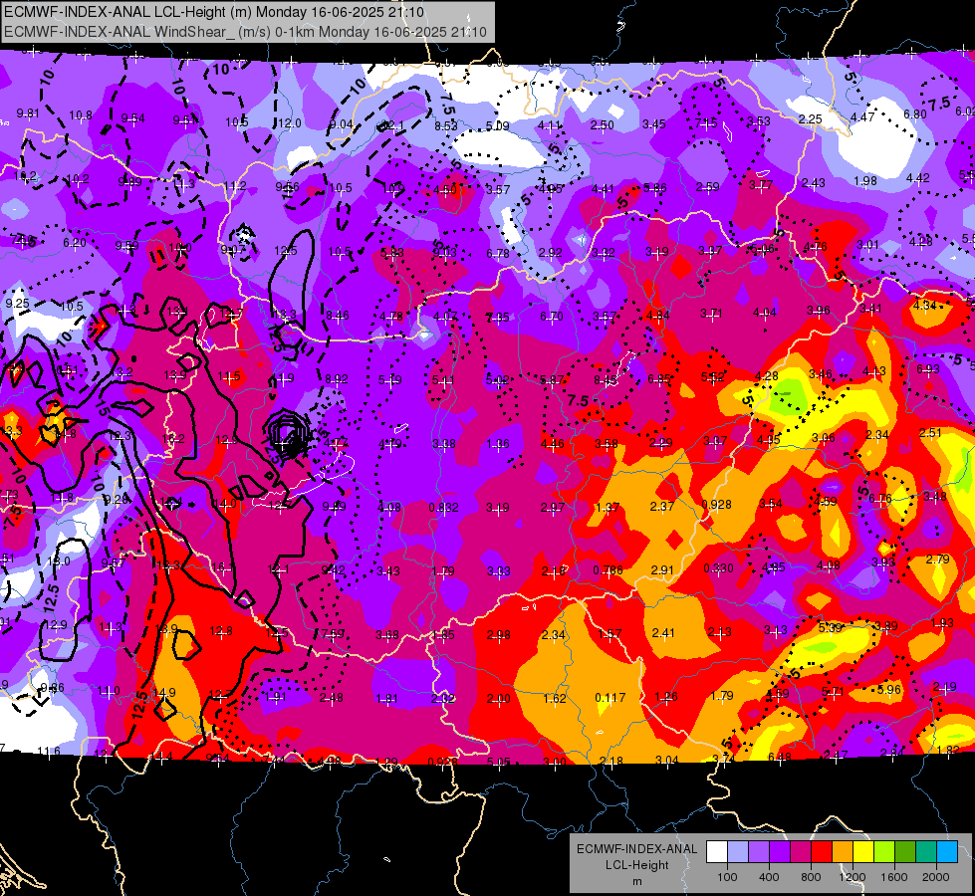Screen dimensions: 975x896
Task: Click the legend label 100
Action: [727, 877]
